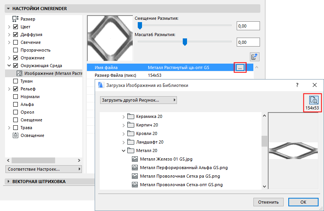
Task: Click the Кровли 20 folder icon
Action: (x=131, y=133)
